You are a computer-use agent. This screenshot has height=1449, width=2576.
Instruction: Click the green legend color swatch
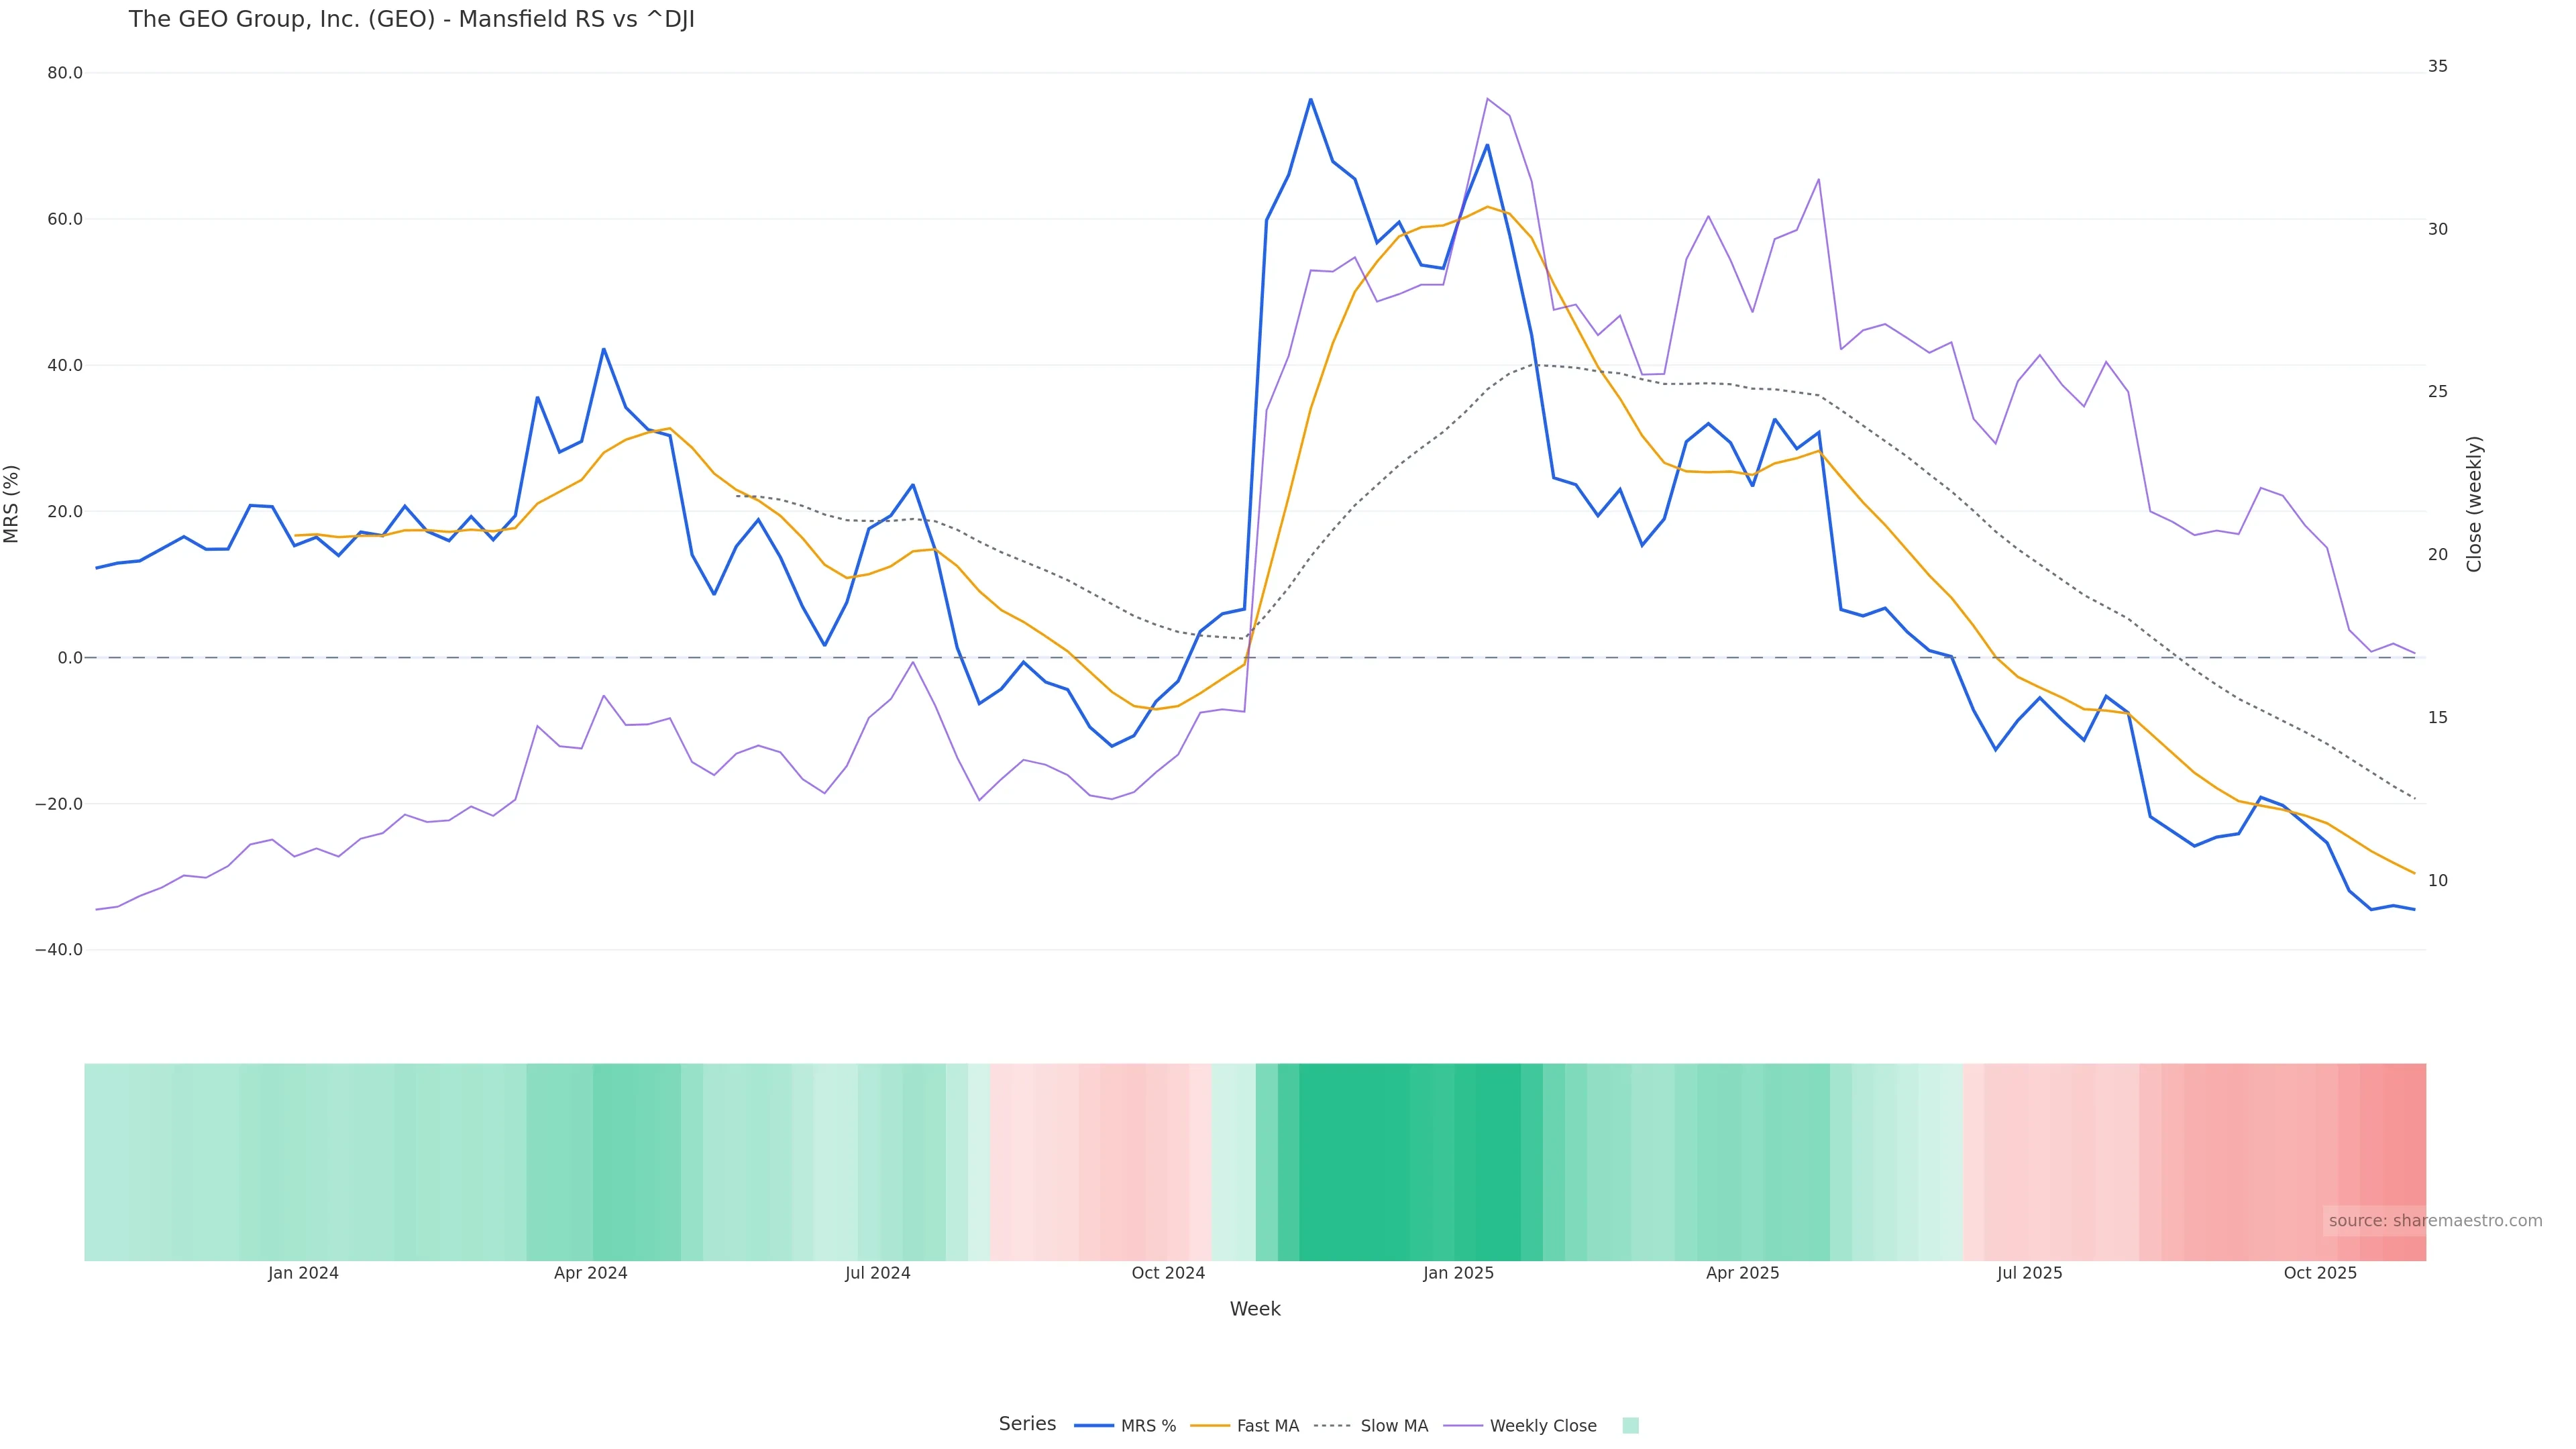1630,1426
